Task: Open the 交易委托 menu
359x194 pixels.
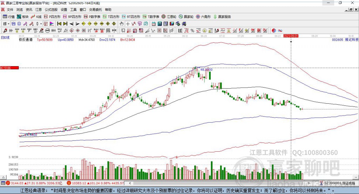Action: coord(95,9)
